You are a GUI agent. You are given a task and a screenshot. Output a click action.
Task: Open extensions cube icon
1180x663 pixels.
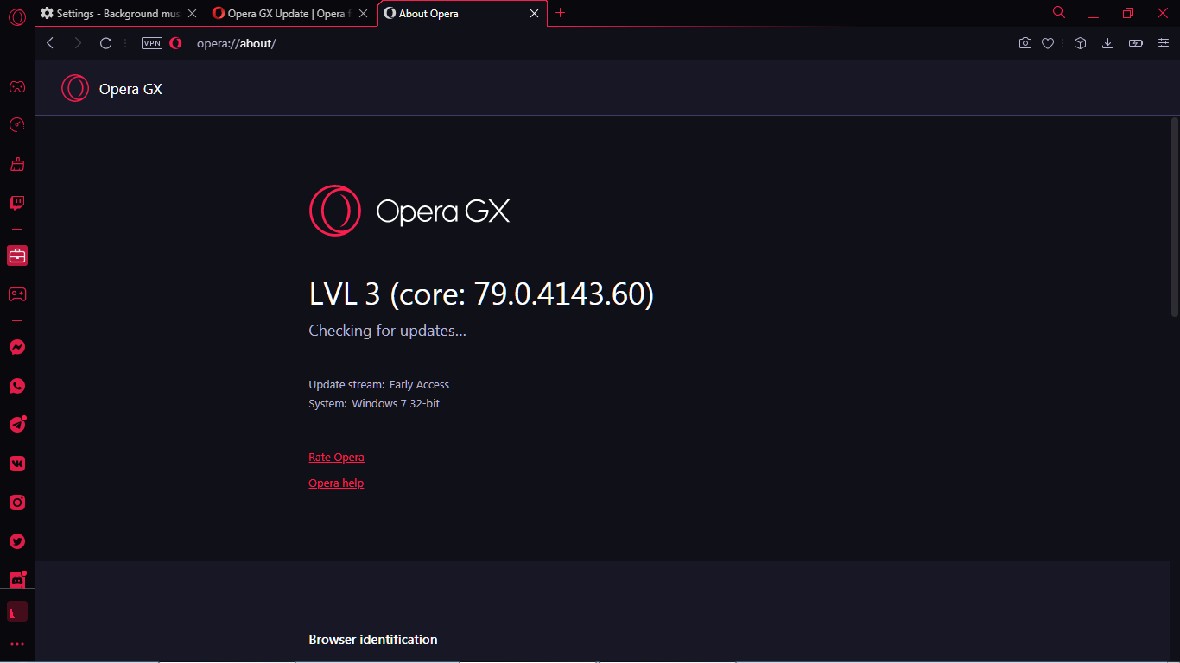point(1080,43)
